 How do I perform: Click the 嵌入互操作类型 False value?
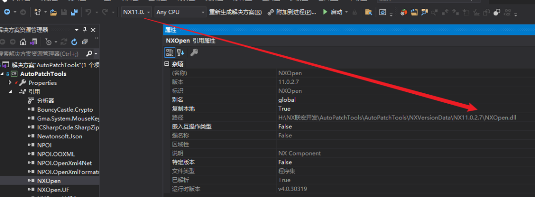[285, 126]
